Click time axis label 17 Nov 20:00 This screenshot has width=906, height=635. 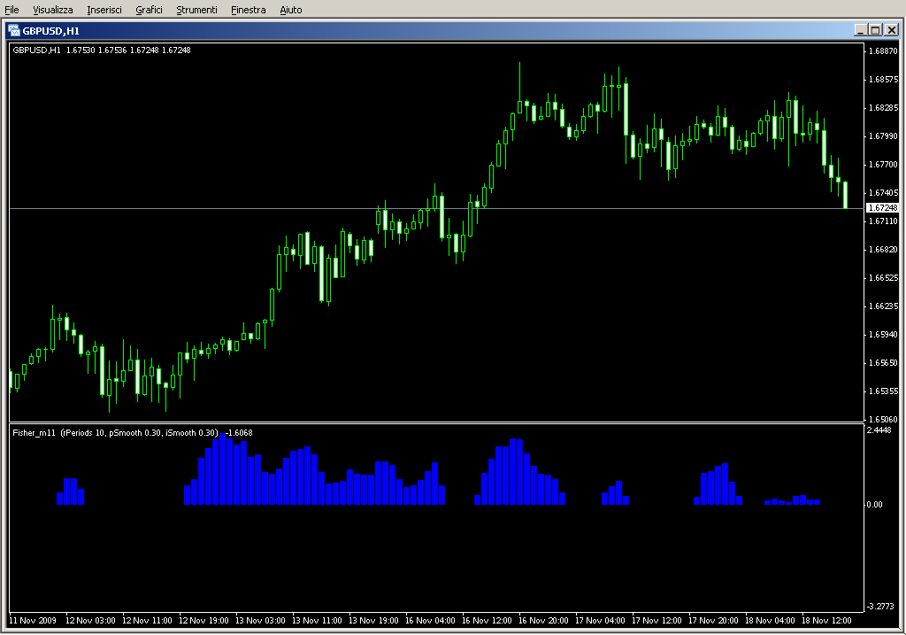[x=713, y=621]
